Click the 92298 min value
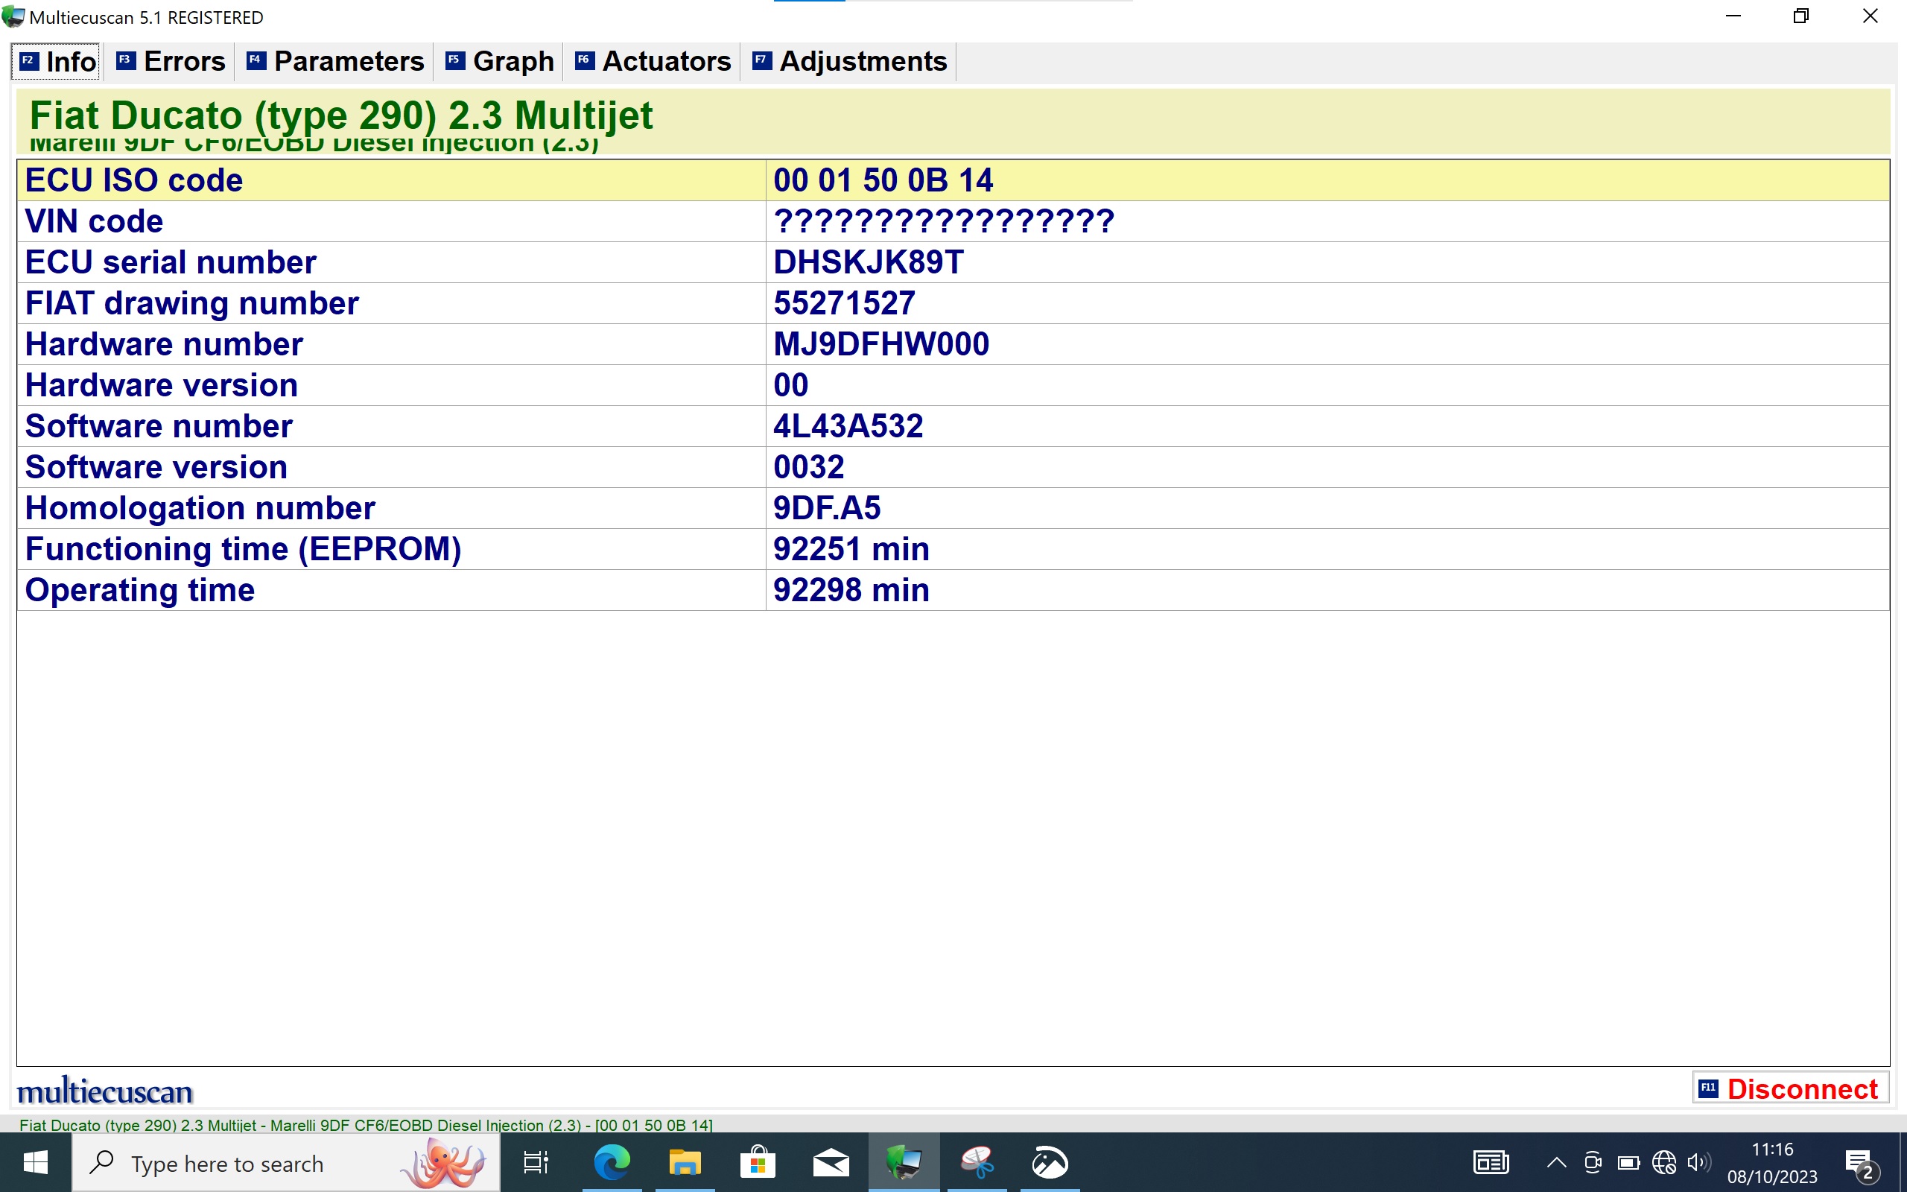Screen dimensions: 1907x1192 852,591
